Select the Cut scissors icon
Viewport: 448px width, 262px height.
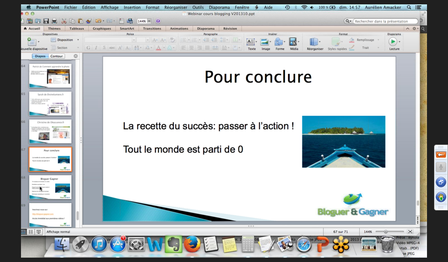pyautogui.click(x=64, y=21)
